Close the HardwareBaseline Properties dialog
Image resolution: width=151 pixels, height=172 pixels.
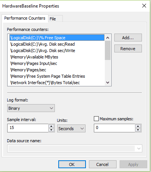pos(144,6)
